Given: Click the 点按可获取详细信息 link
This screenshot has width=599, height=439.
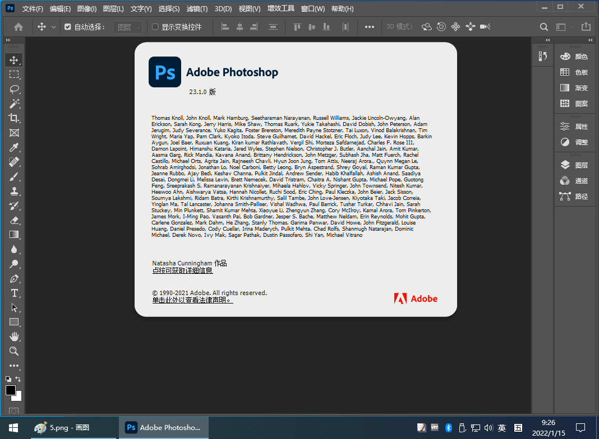Looking at the screenshot, I should point(182,270).
